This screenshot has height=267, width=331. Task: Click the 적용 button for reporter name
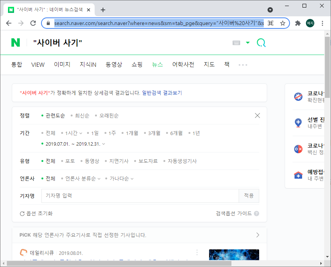click(249, 196)
